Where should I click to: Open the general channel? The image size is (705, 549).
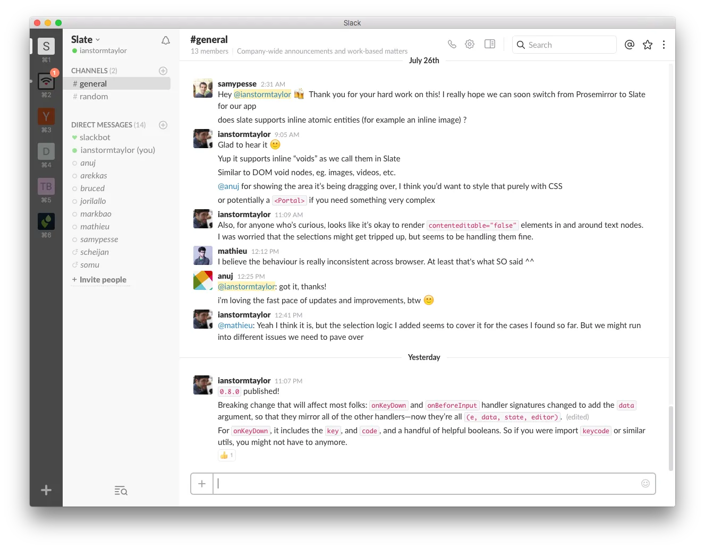click(116, 83)
